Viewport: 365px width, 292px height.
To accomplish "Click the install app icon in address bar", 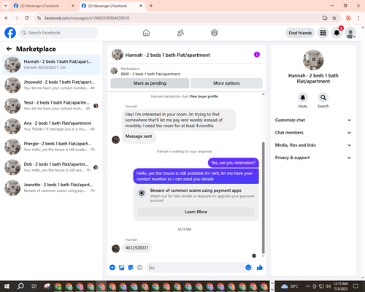I will [x=325, y=18].
